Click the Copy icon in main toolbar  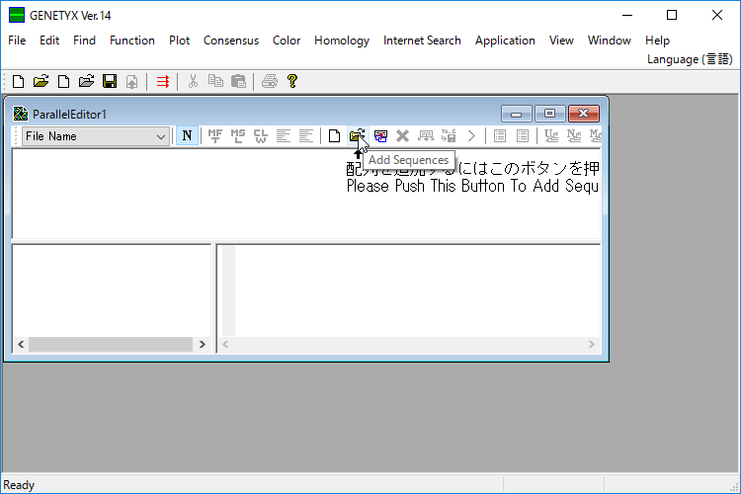pyautogui.click(x=215, y=81)
